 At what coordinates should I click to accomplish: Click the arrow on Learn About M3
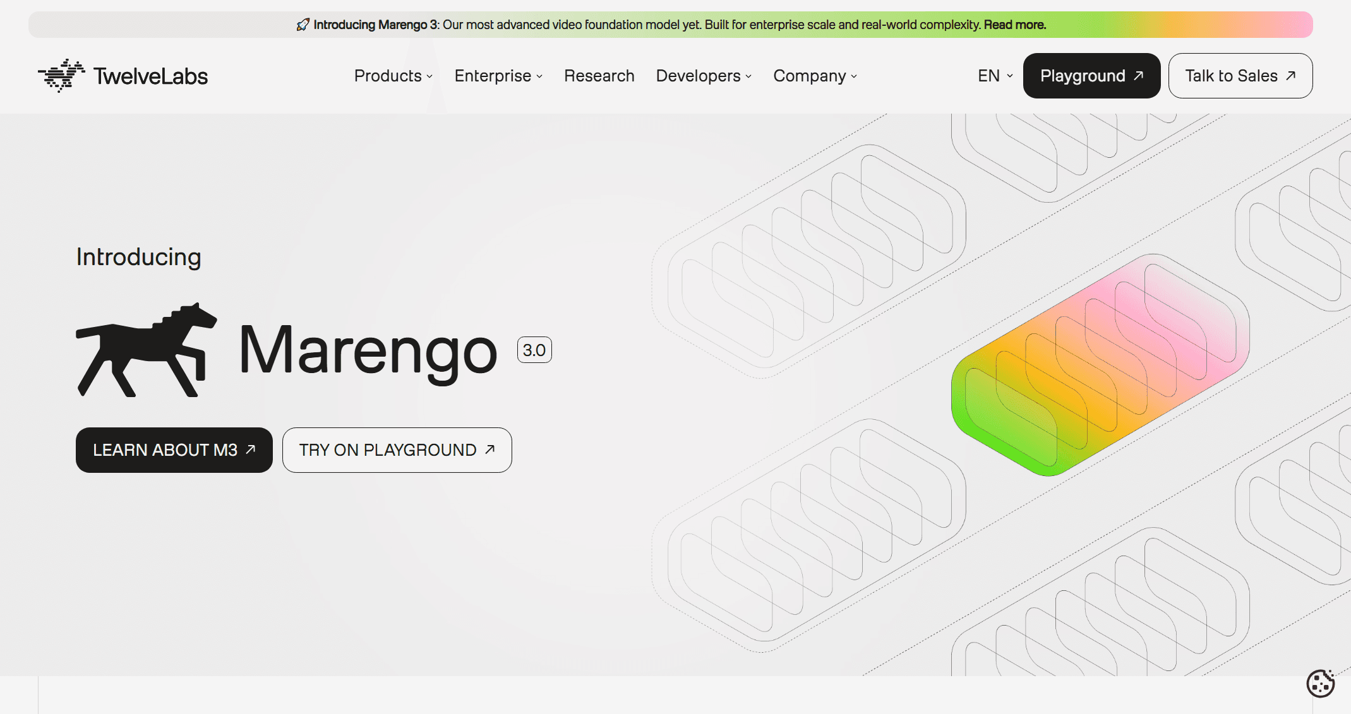tap(251, 449)
